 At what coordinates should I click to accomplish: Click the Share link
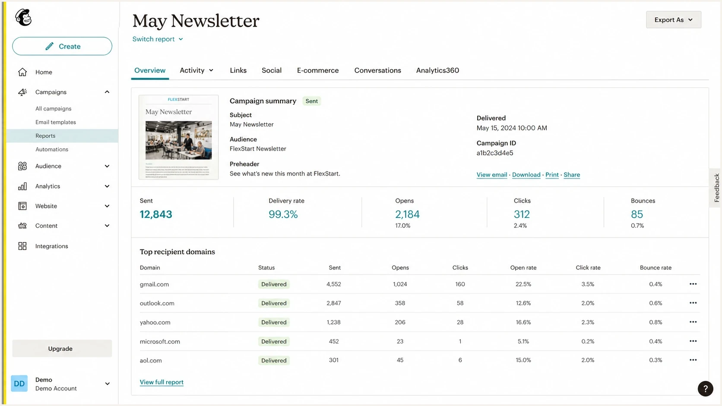572,175
